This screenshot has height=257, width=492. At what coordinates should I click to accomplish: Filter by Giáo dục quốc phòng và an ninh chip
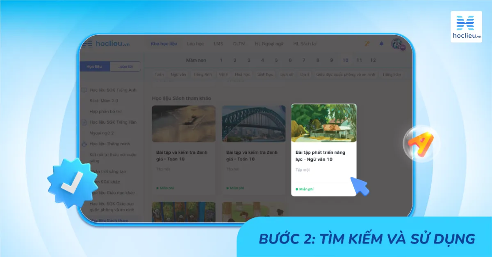(x=346, y=75)
